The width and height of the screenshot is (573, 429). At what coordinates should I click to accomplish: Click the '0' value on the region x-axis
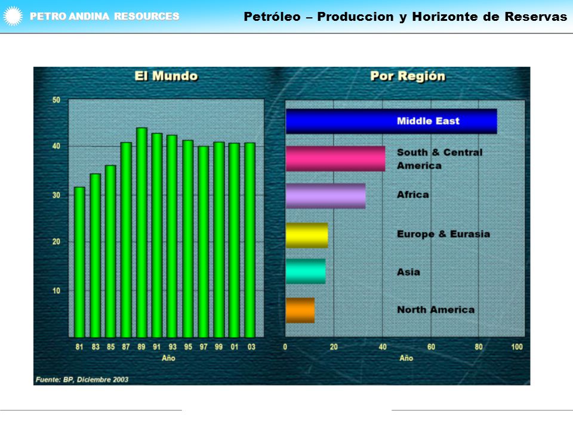point(285,347)
